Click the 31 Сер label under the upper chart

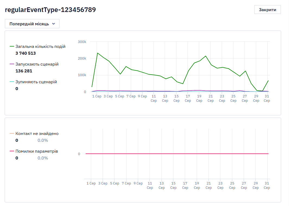[267, 99]
